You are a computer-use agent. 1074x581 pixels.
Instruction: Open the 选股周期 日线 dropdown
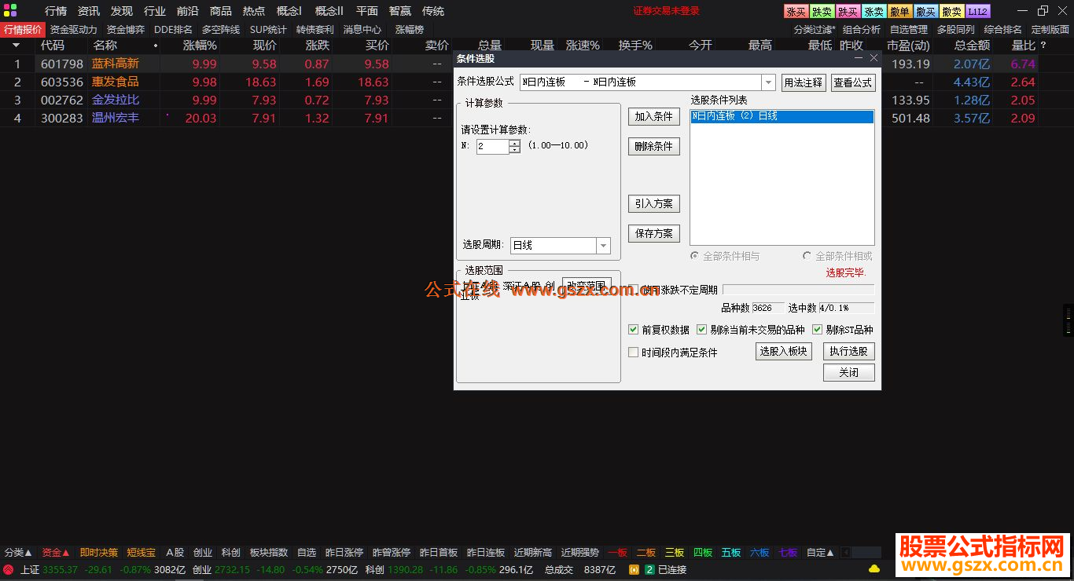pyautogui.click(x=603, y=246)
